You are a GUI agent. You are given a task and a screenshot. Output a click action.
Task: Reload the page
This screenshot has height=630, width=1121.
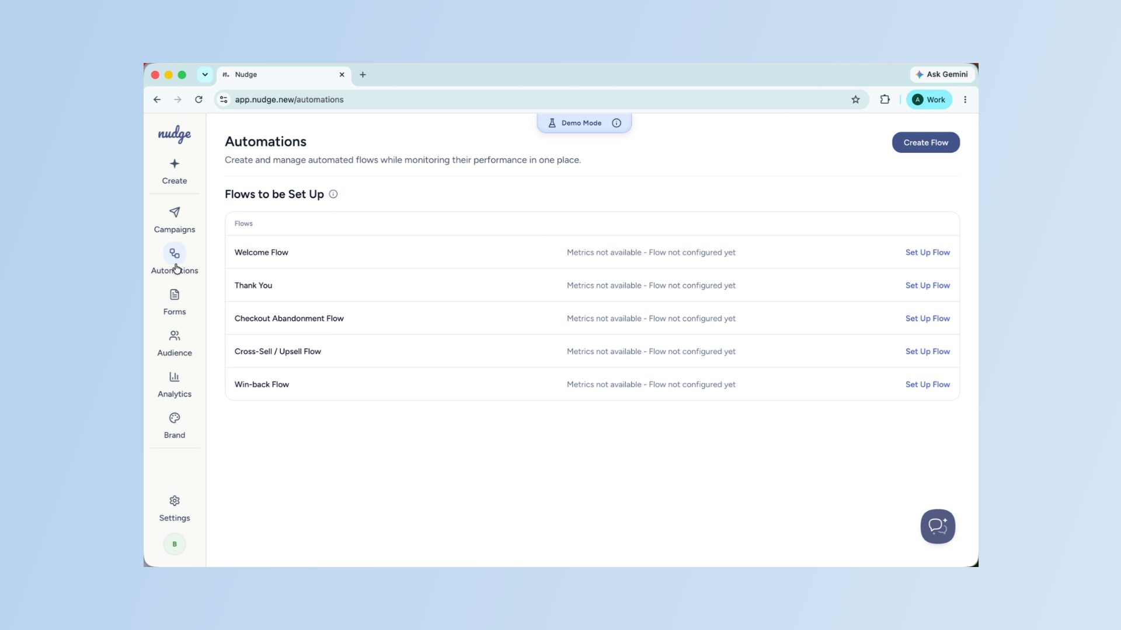[x=199, y=100]
